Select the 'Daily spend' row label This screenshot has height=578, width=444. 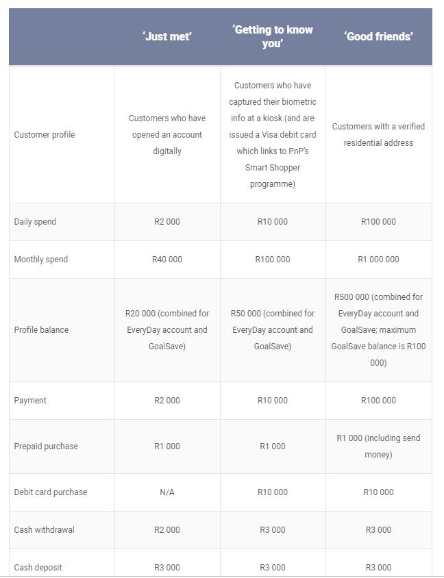point(35,222)
